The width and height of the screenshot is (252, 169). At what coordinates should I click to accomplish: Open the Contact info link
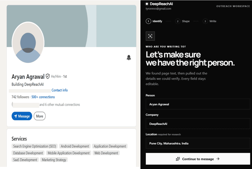tap(60, 90)
